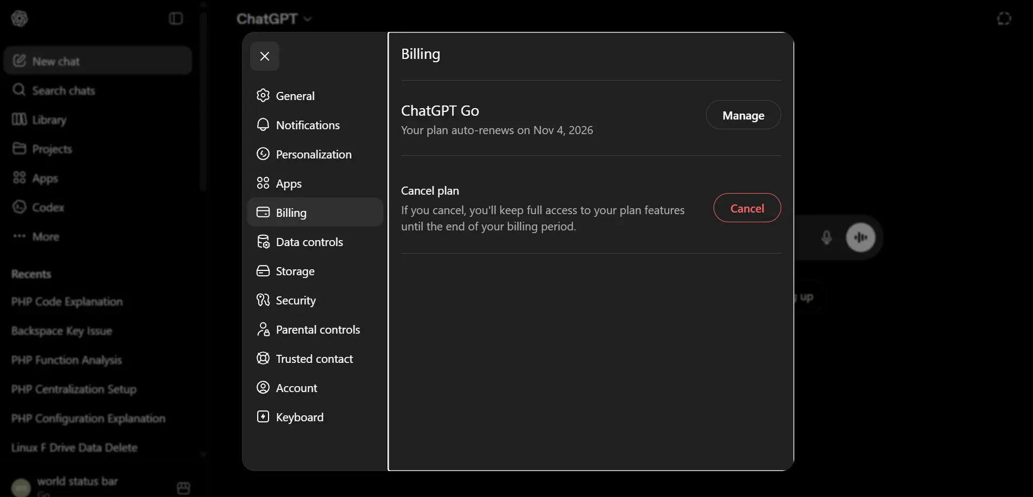
Task: Close the settings dialog with X
Action: pyautogui.click(x=265, y=56)
